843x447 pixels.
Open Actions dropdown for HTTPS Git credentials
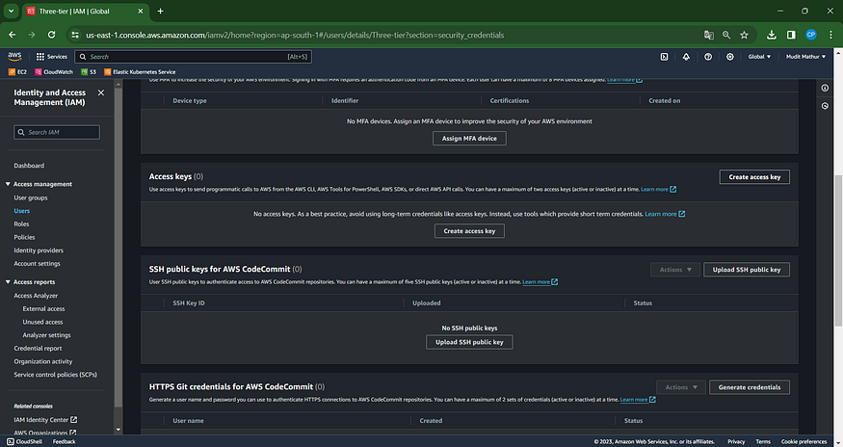click(680, 387)
